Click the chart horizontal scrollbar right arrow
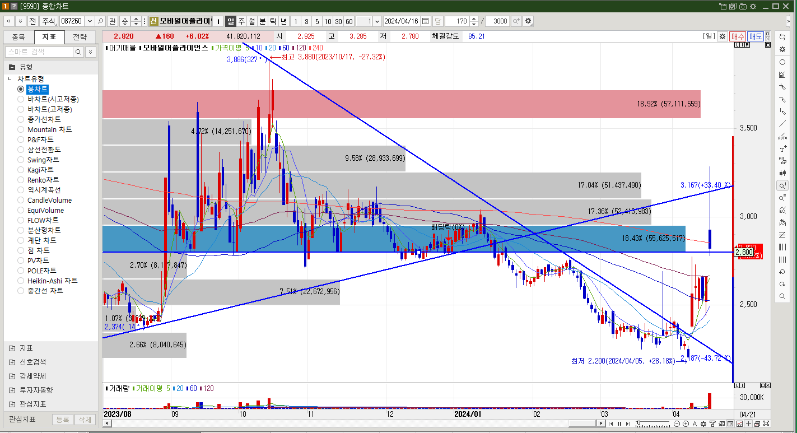Viewport: 797px width, 433px height. [602, 423]
